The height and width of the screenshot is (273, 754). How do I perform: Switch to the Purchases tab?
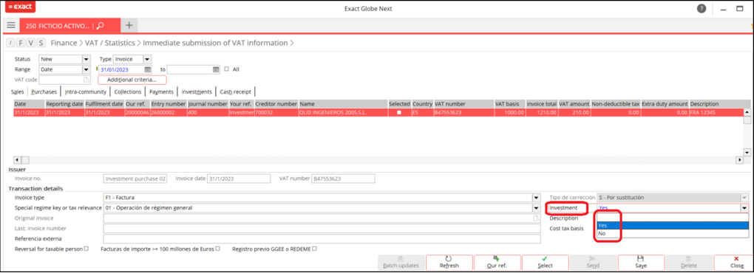pyautogui.click(x=44, y=91)
